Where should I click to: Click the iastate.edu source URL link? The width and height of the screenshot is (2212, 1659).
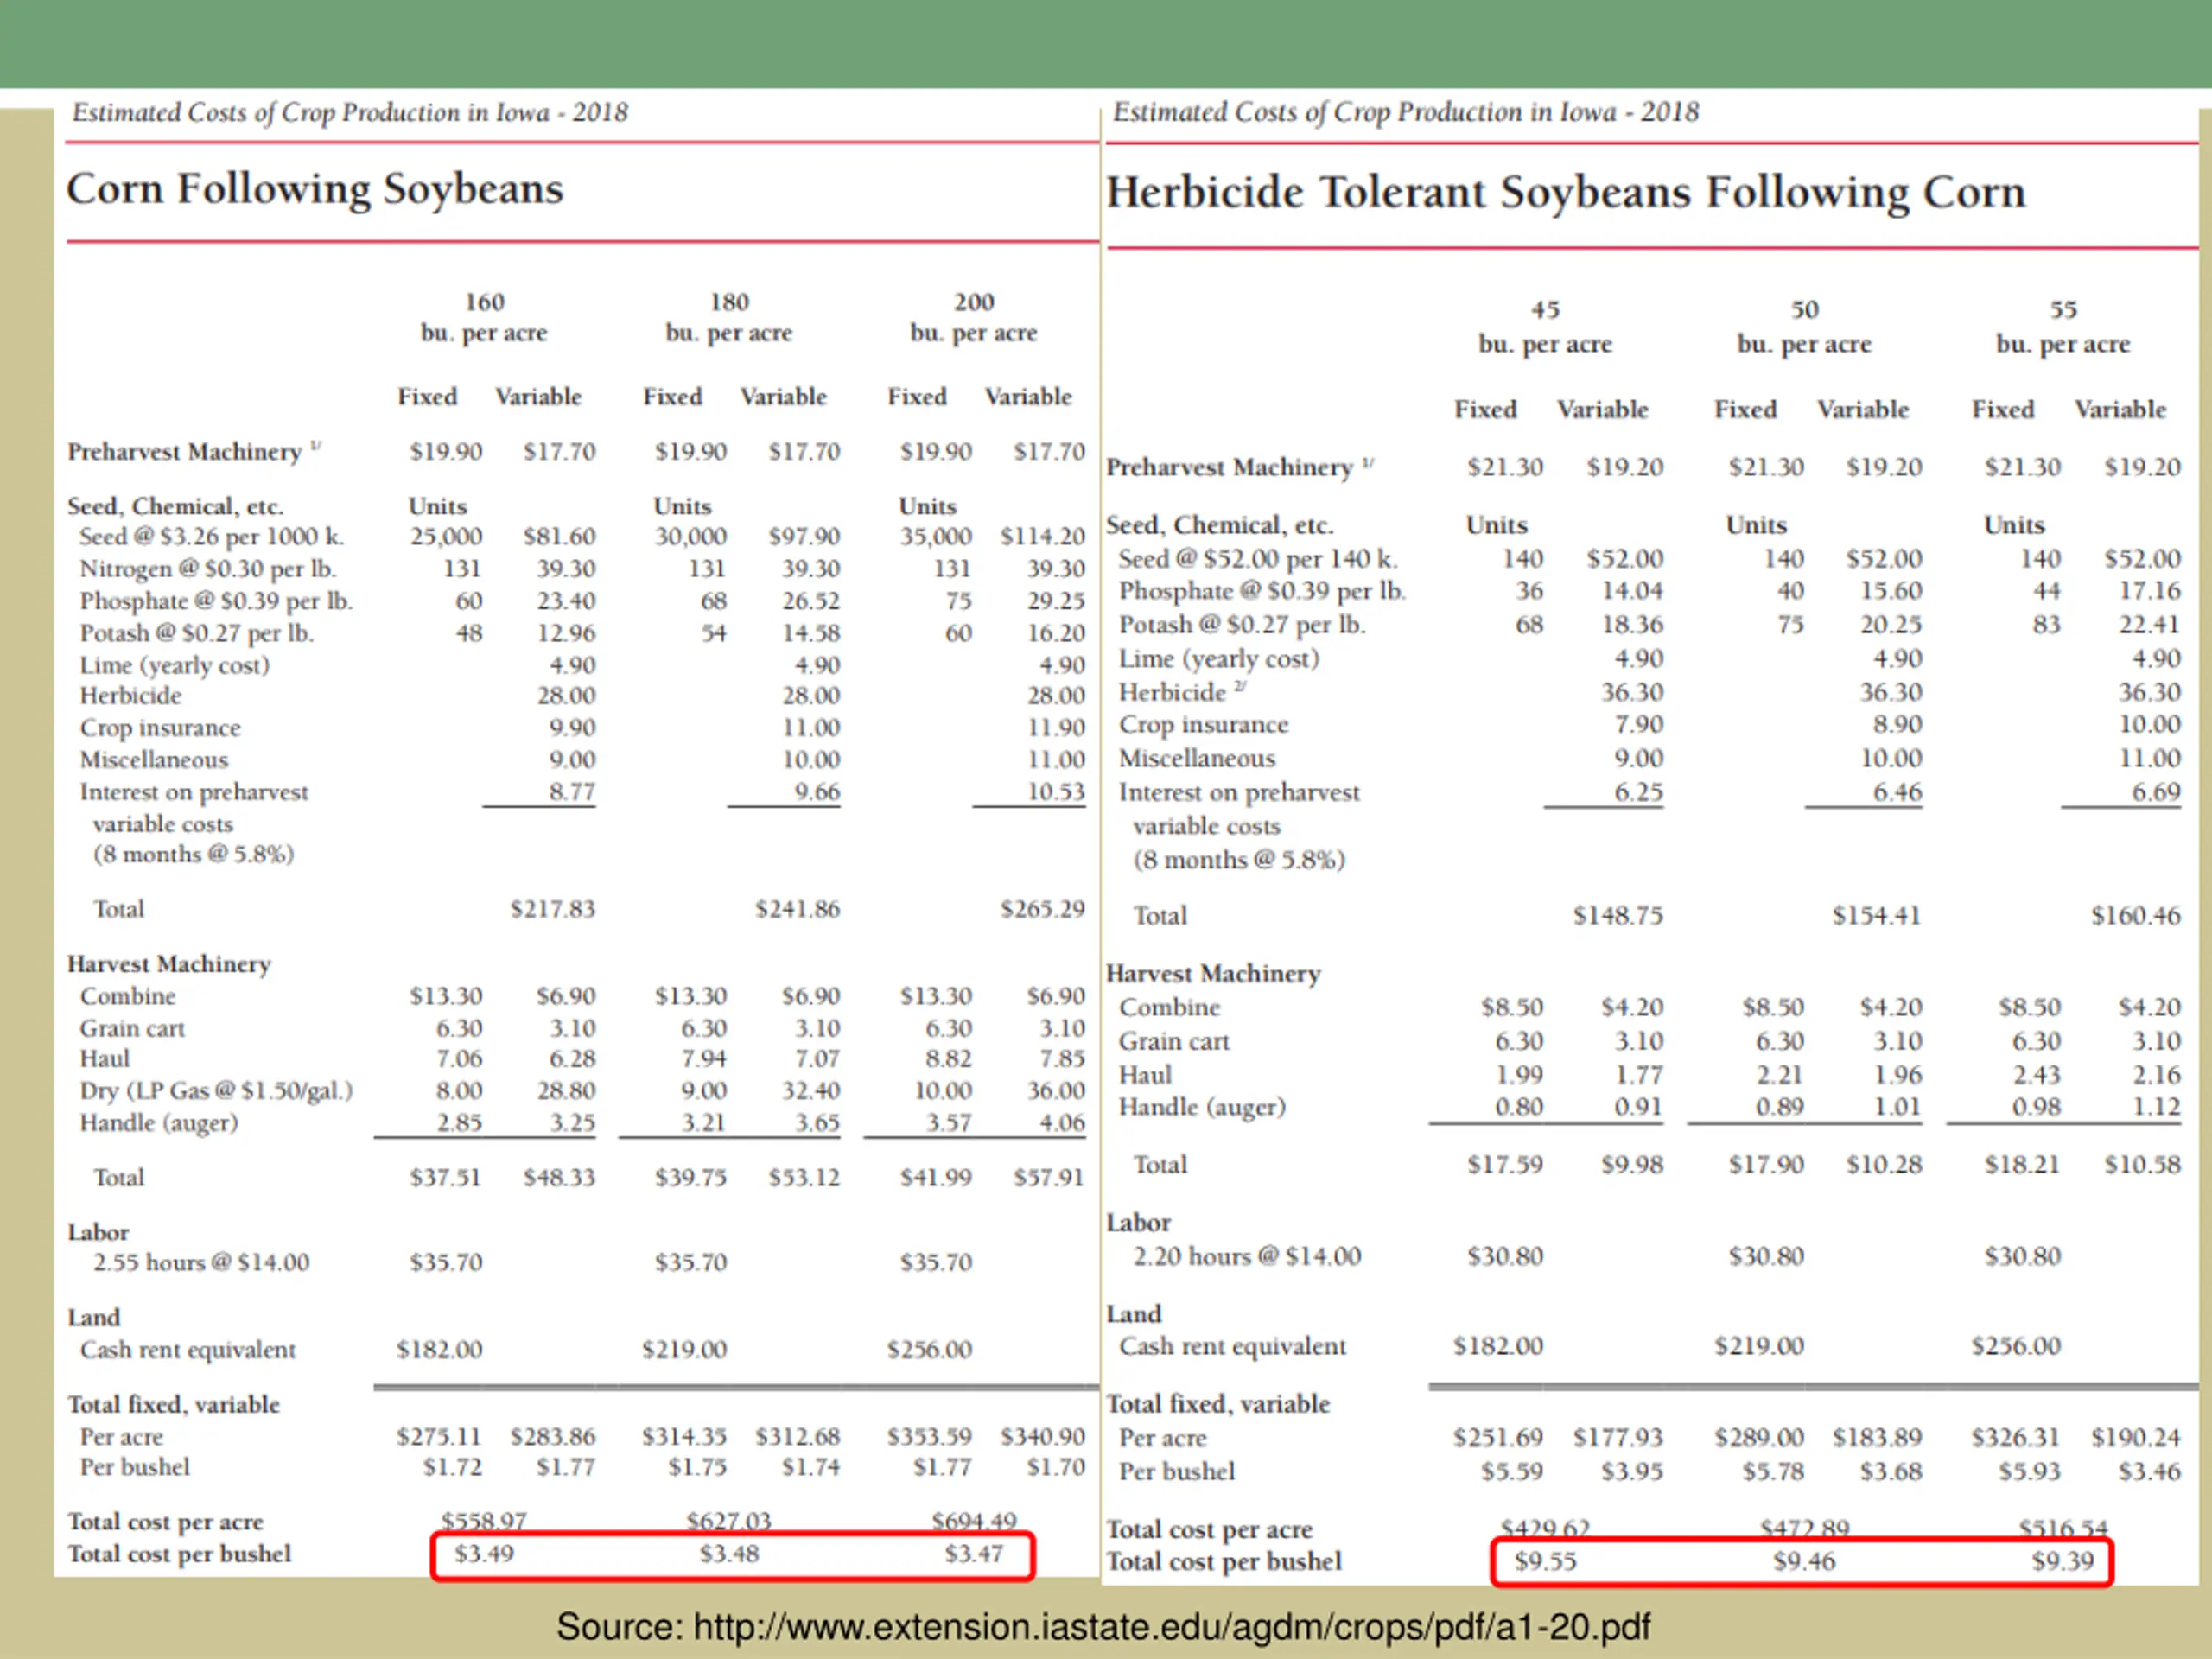click(x=1170, y=1627)
